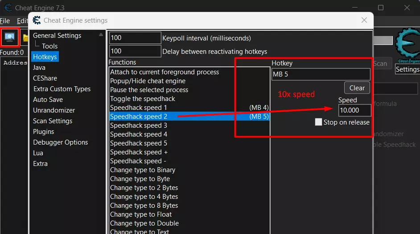Select Change type to Binary function

[x=189, y=170]
